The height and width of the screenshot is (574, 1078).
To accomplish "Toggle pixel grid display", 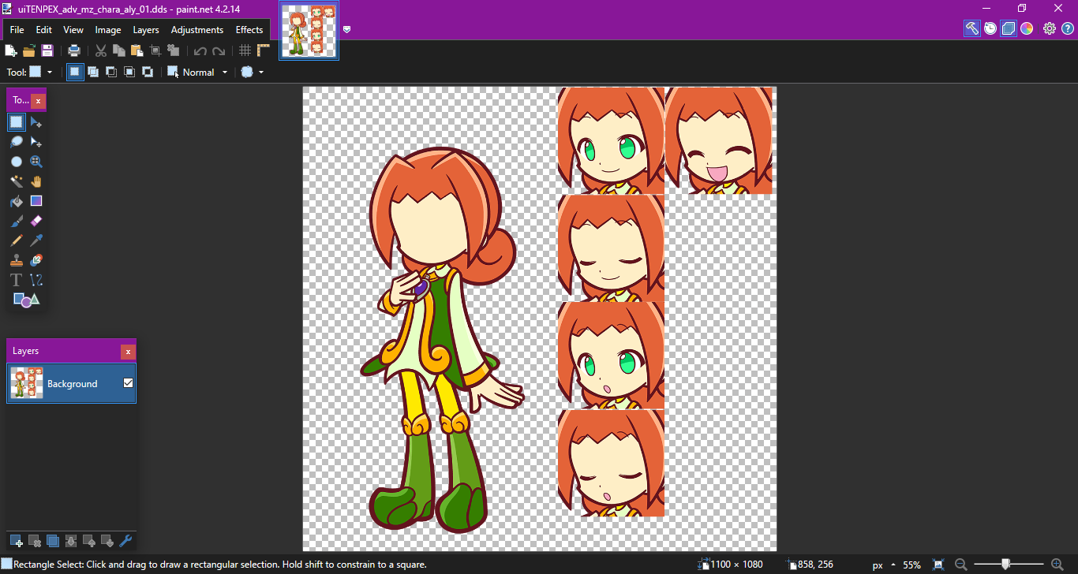I will pyautogui.click(x=245, y=50).
